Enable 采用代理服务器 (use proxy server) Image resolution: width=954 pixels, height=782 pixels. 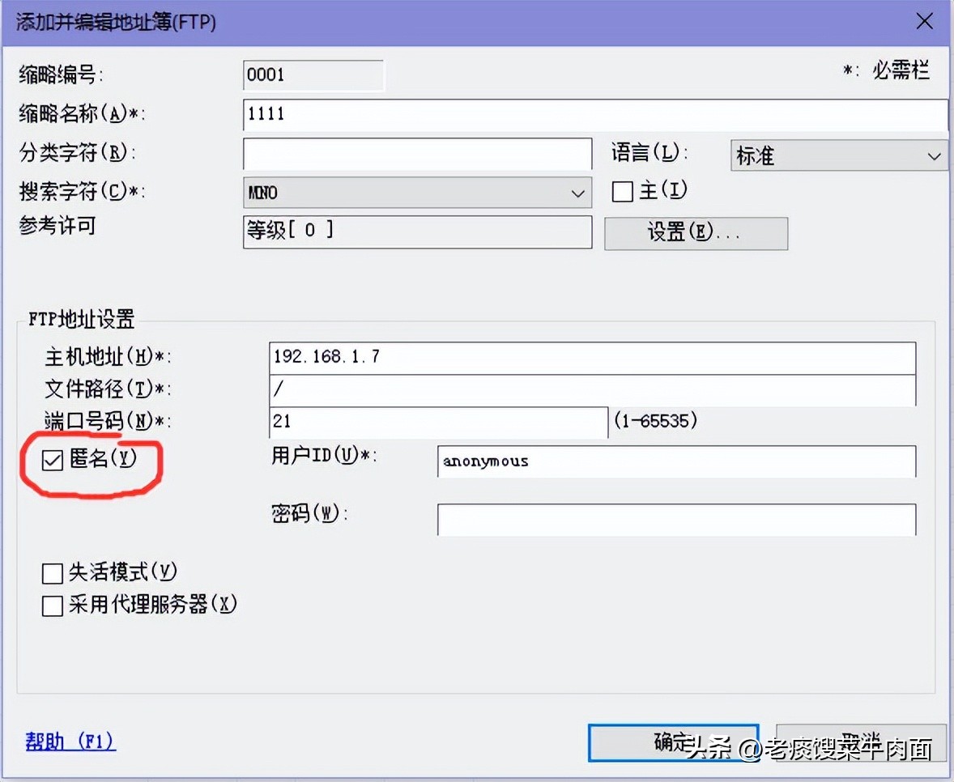[x=52, y=605]
